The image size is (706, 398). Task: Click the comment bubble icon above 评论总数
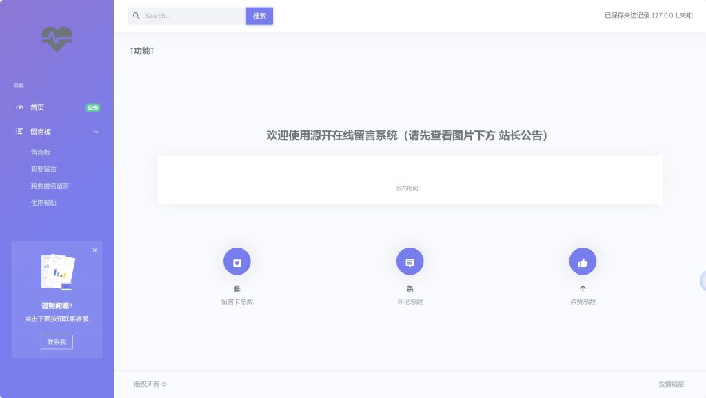[410, 261]
